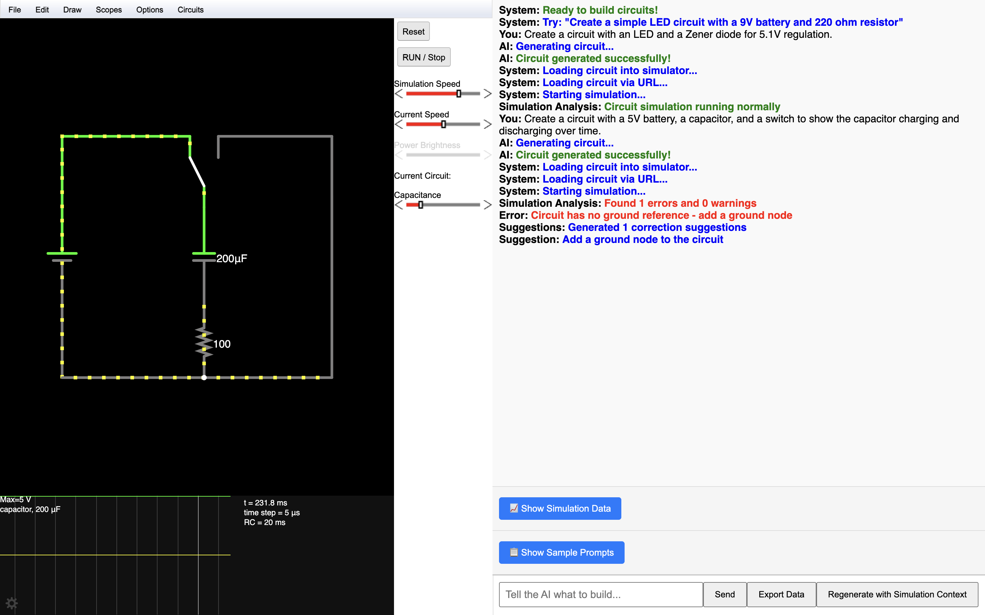Open the Draw menu

point(72,10)
